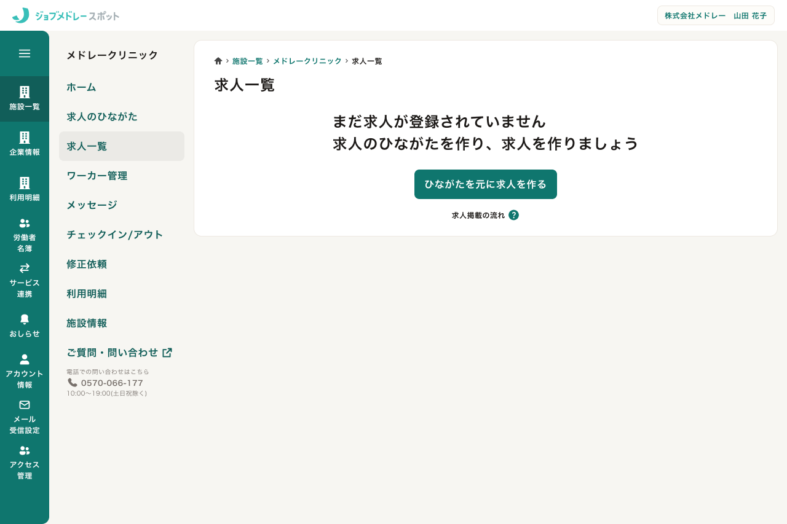Click the 10:00〜19:00(土日祝除く) hours text
The width and height of the screenshot is (787, 524).
click(x=107, y=393)
